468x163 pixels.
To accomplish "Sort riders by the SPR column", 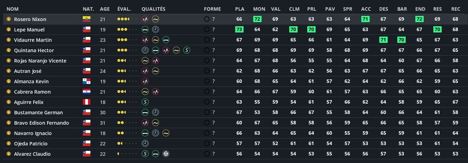I will [347, 9].
